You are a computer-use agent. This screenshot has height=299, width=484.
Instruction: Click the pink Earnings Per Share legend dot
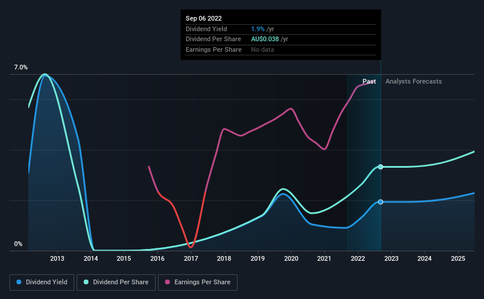pos(167,282)
